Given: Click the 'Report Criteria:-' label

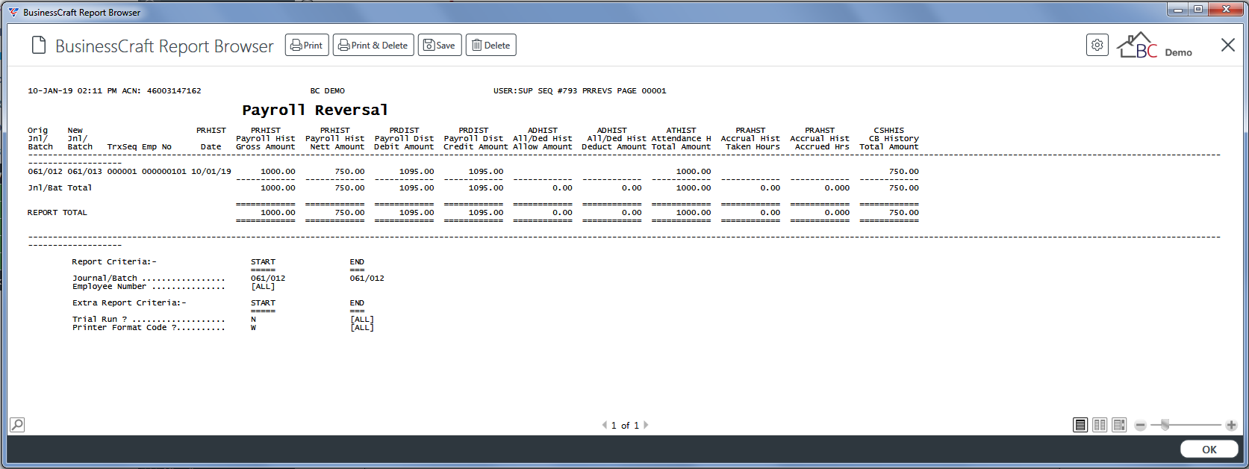Looking at the screenshot, I should 114,262.
